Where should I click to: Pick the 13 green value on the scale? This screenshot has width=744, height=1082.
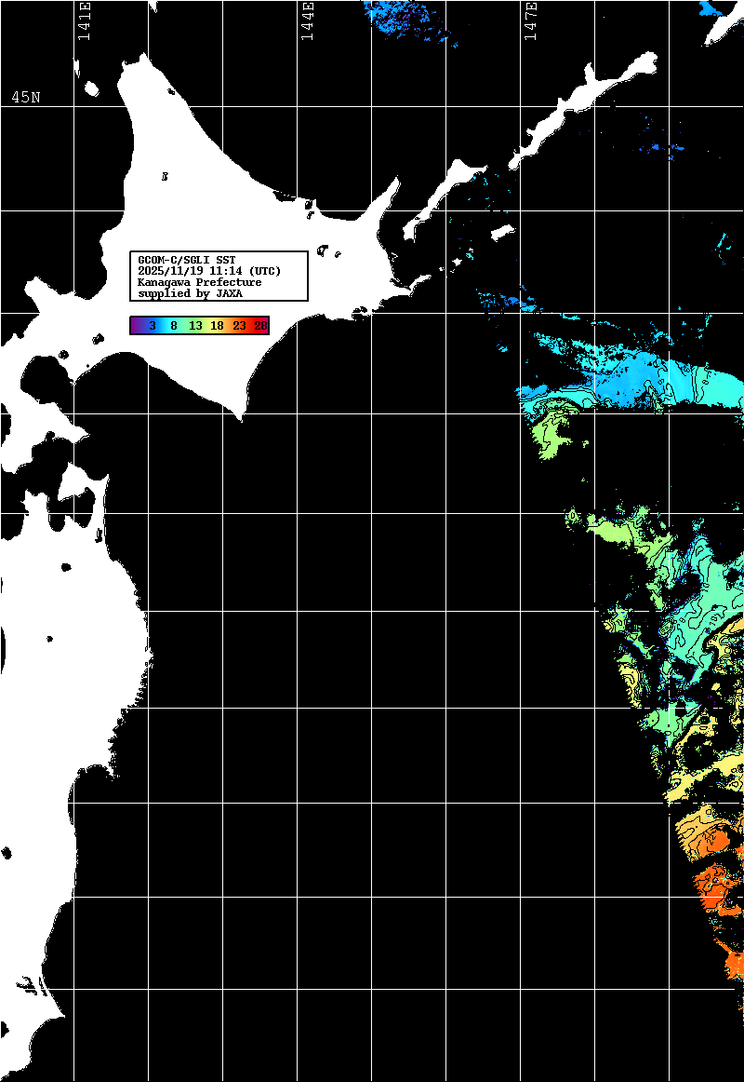[x=195, y=326]
